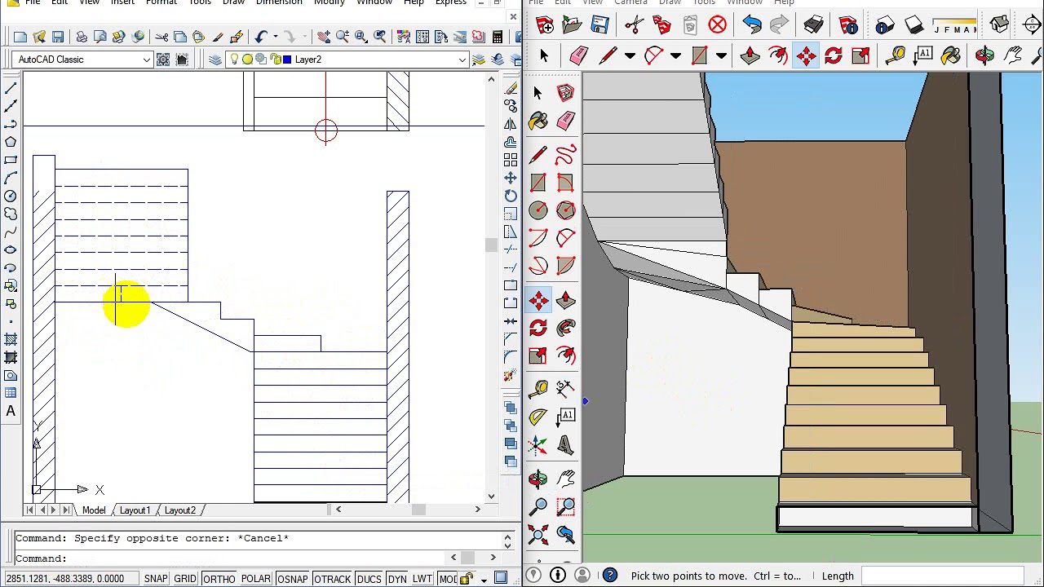This screenshot has height=587, width=1044.
Task: Select the active SketchUp Move tool in top toolbar
Action: tap(806, 55)
